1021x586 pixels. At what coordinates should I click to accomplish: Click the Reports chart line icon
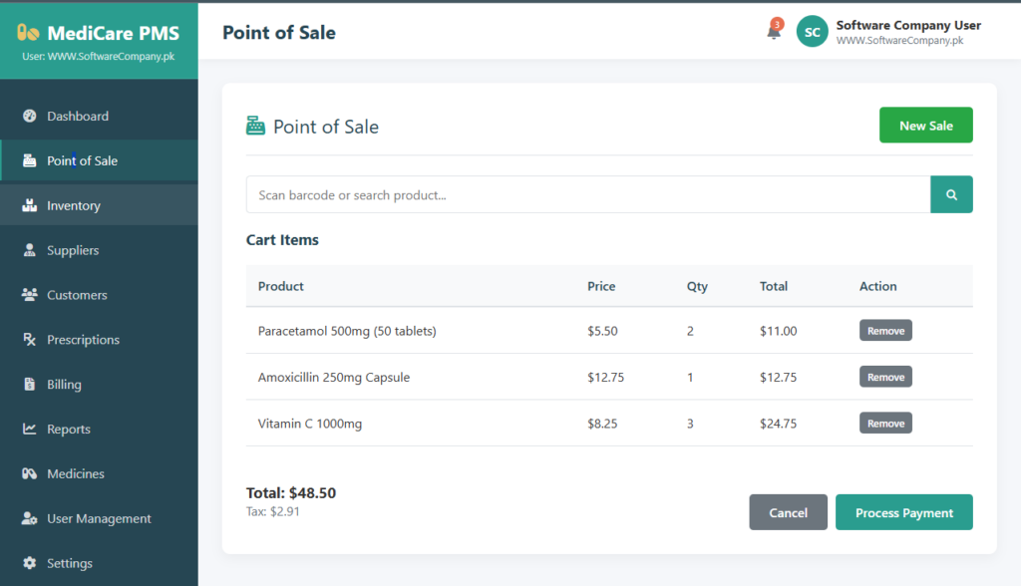[x=29, y=430]
